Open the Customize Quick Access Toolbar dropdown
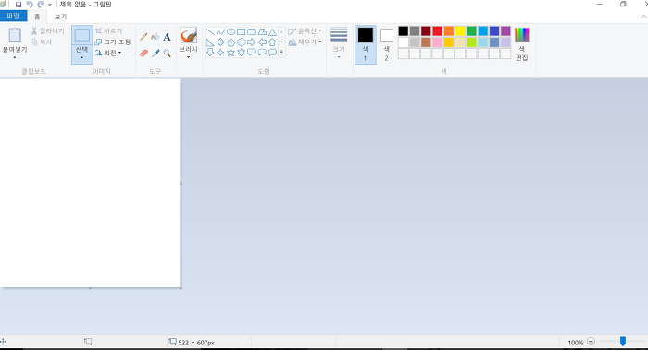 pos(50,5)
